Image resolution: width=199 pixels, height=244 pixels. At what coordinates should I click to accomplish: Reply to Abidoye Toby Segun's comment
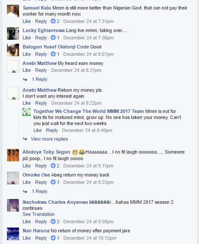click(x=41, y=166)
